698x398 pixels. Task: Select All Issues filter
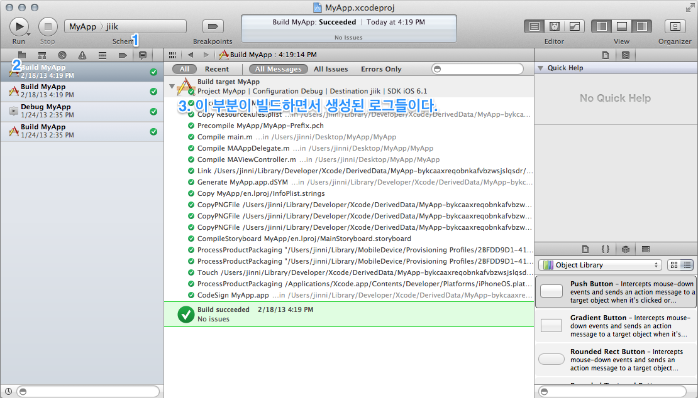coord(331,69)
